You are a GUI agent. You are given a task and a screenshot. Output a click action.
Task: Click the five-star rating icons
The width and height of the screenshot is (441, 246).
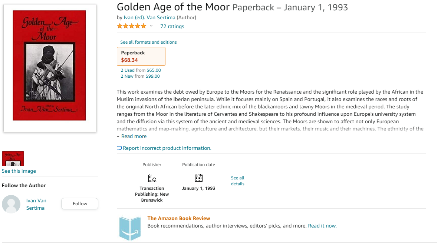pos(132,26)
